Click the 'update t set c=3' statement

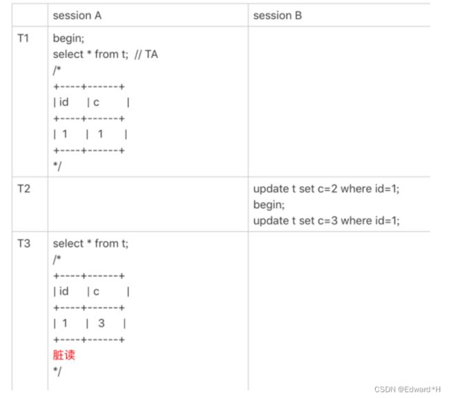[327, 220]
